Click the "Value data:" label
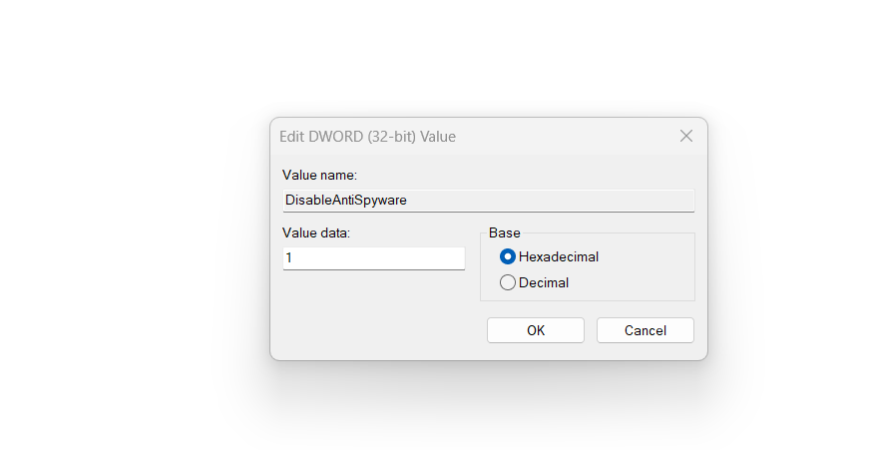Image resolution: width=872 pixels, height=450 pixels. click(x=316, y=232)
